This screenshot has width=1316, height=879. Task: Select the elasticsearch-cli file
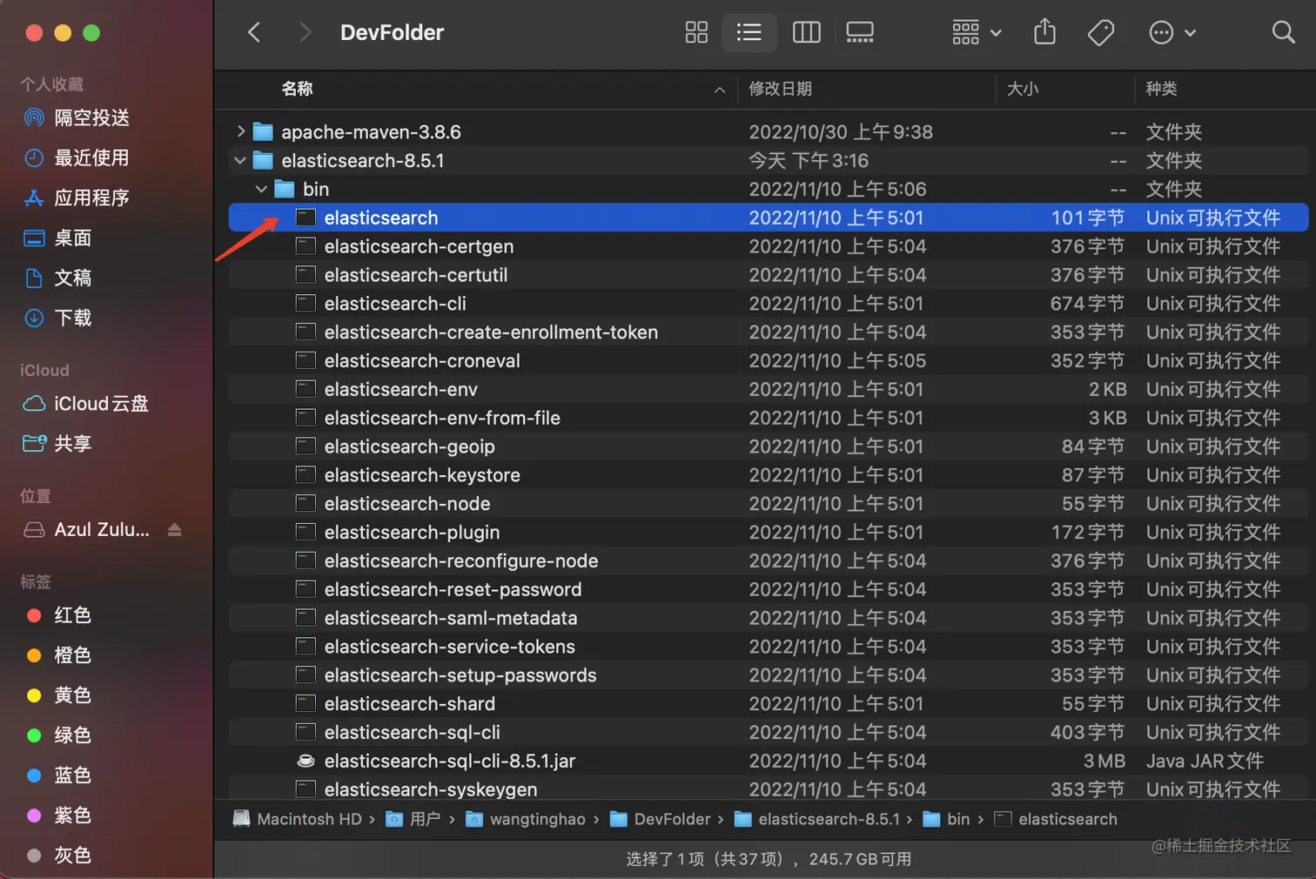point(769,304)
